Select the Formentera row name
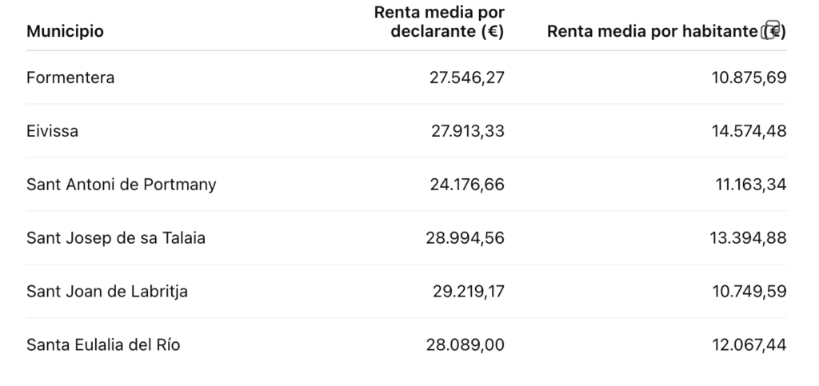Viewport: 819px width, 386px height. (70, 78)
